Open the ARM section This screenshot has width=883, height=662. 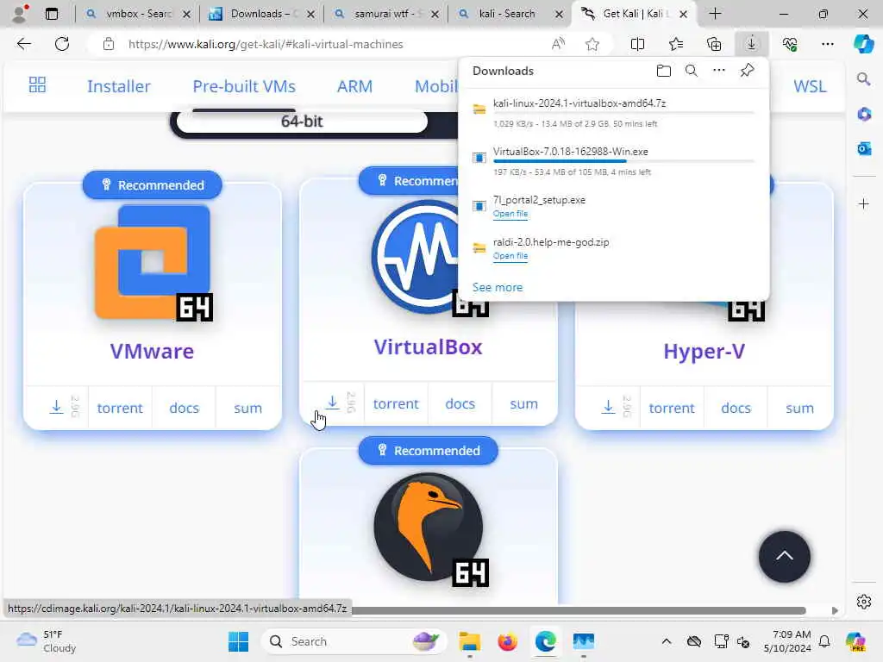tap(354, 86)
